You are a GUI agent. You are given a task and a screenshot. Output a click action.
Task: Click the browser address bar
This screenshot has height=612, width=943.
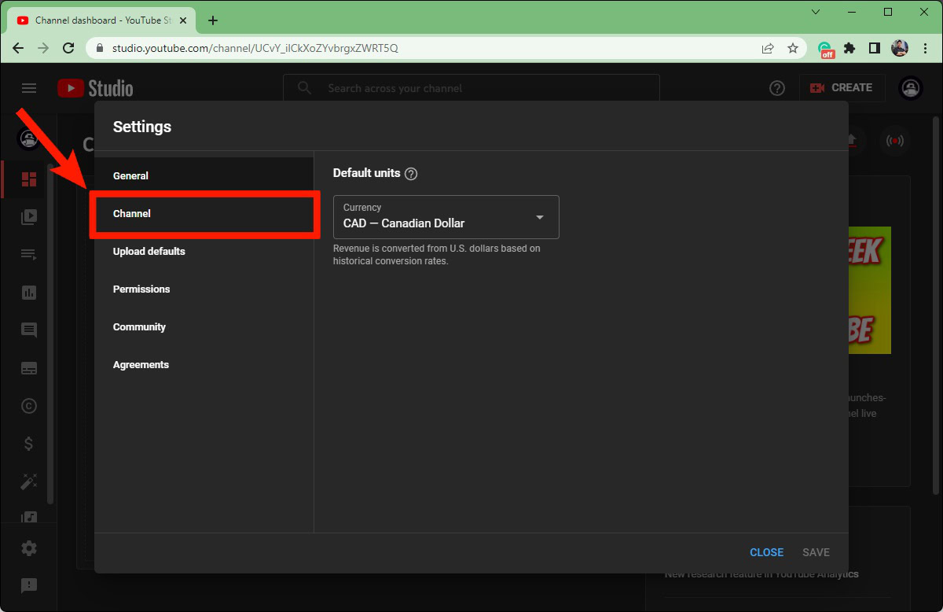click(x=424, y=48)
